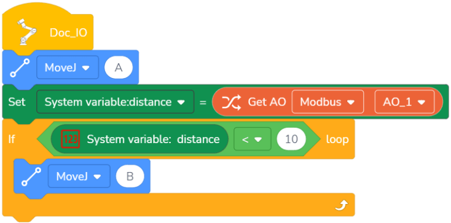Click the If label on the orange block
The image size is (451, 223).
point(12,139)
